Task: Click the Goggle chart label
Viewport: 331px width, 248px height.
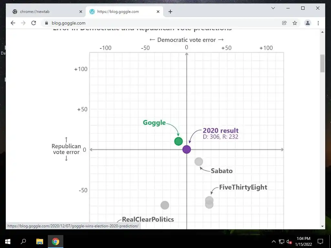Action: point(154,122)
